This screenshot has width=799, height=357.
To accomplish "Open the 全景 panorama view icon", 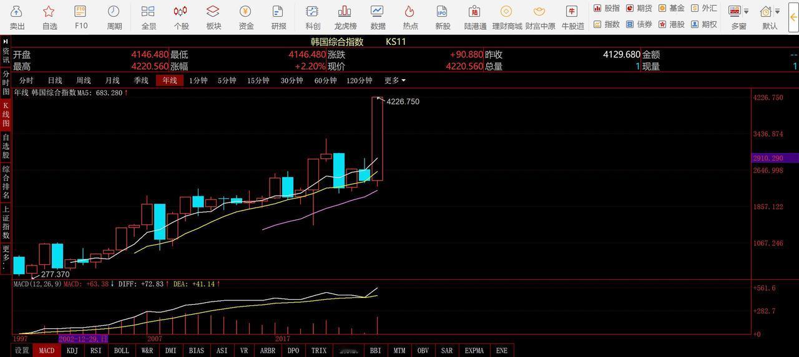I will pos(148,17).
